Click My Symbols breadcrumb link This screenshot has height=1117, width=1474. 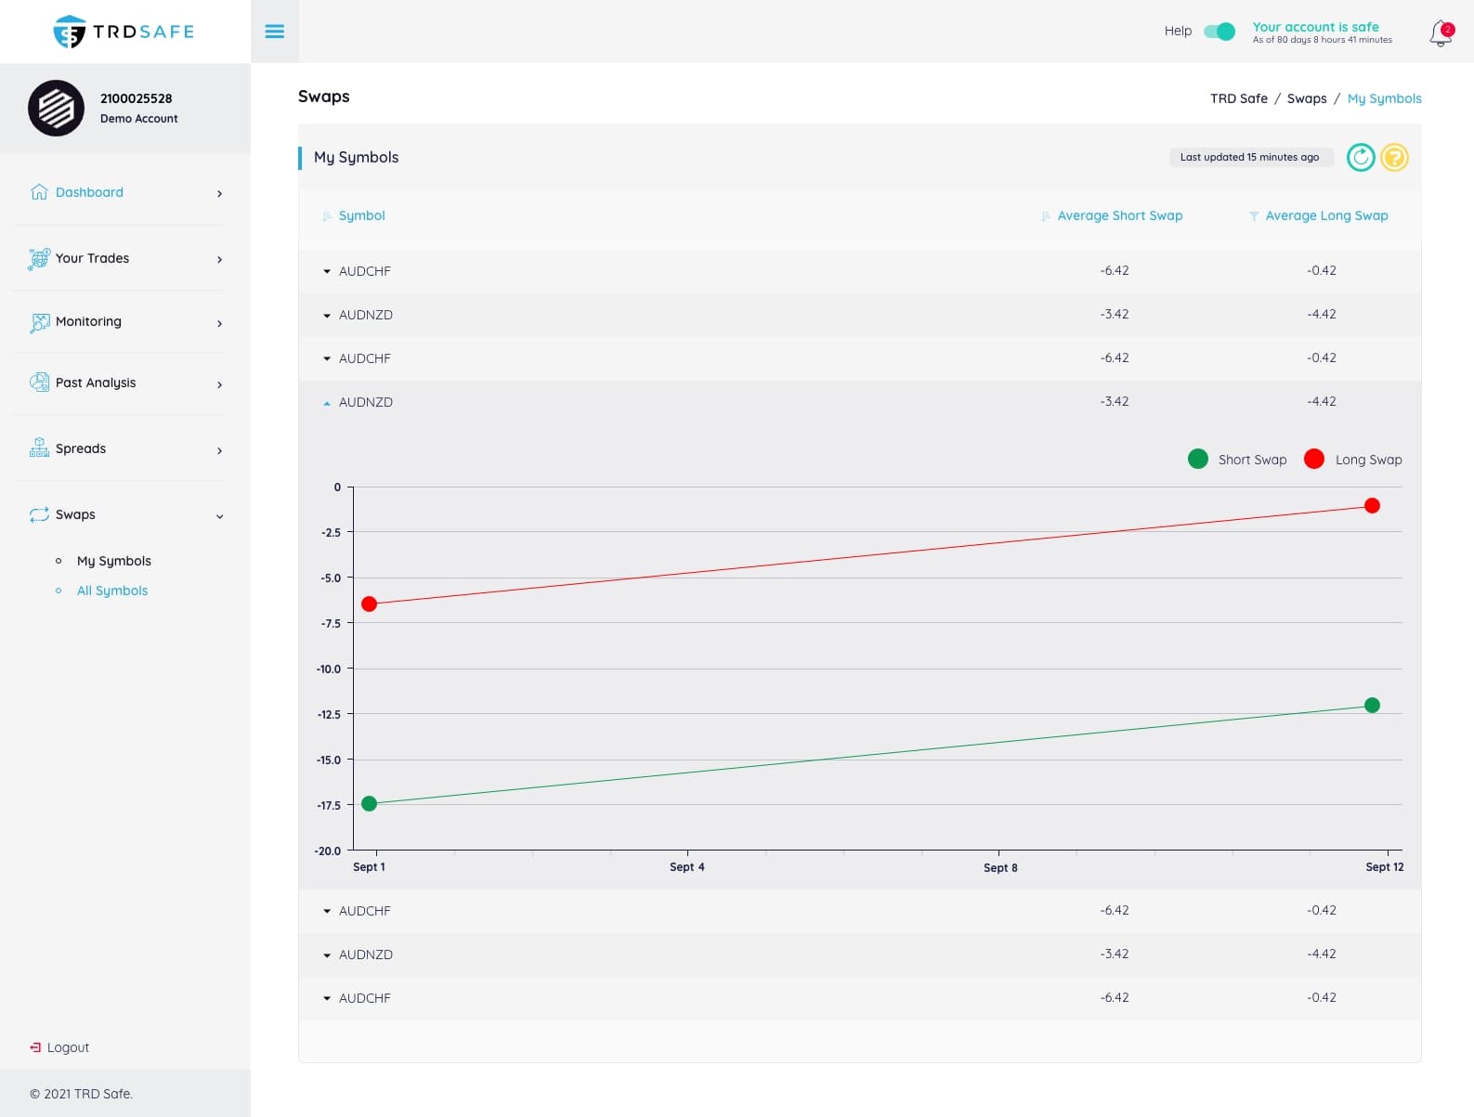[1384, 98]
